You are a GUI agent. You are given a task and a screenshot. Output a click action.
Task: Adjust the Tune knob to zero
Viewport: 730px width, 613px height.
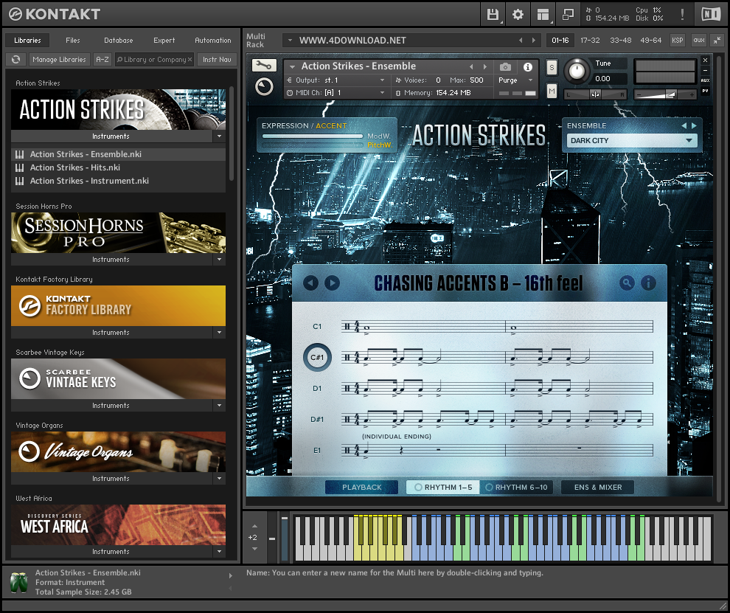578,72
